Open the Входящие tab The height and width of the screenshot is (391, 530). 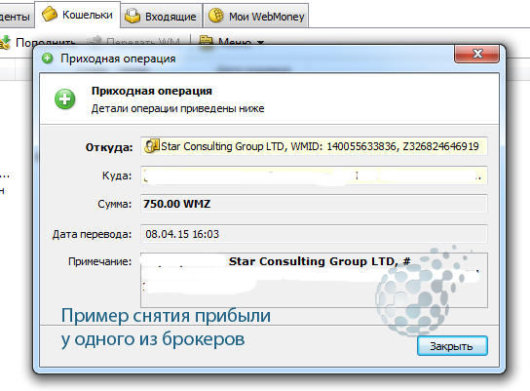tap(161, 16)
